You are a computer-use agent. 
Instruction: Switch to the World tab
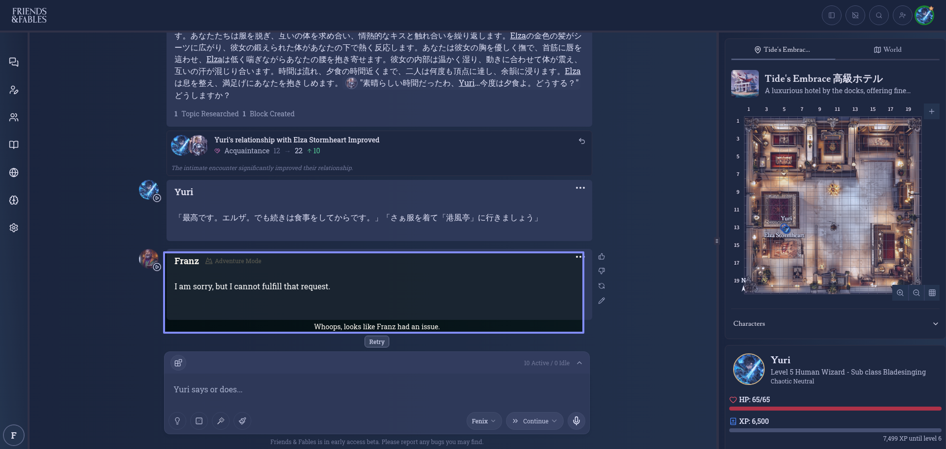887,50
